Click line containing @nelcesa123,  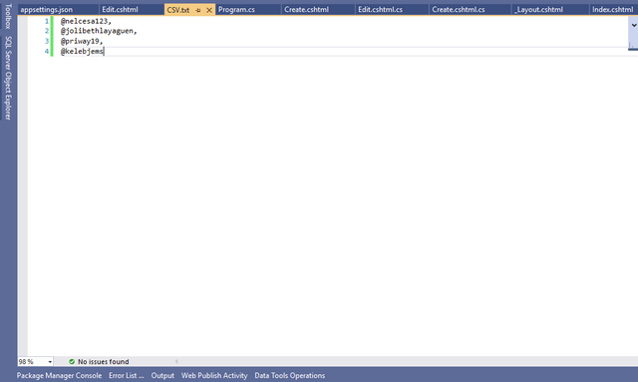[x=87, y=21]
